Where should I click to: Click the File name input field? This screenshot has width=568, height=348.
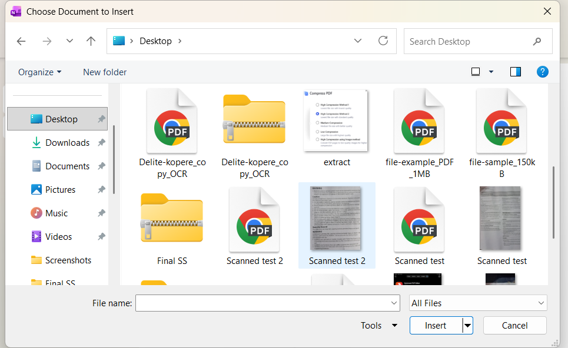262,303
